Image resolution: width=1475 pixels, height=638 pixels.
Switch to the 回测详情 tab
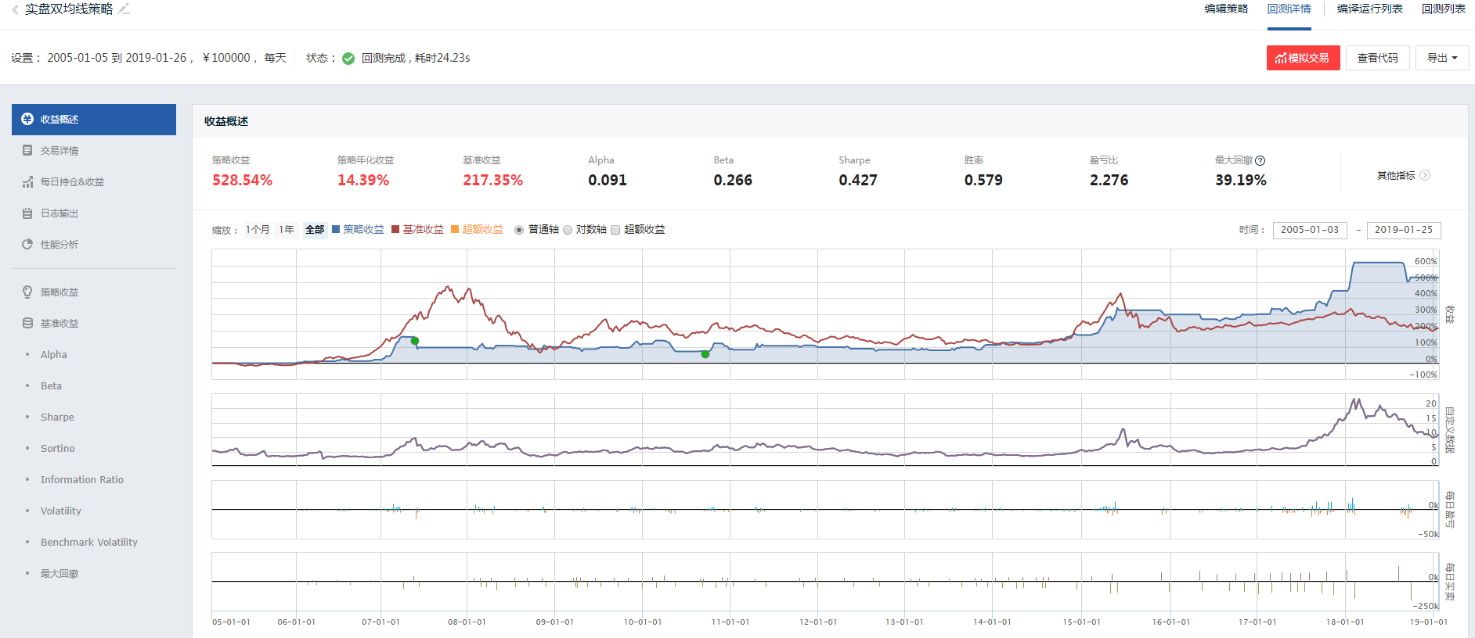pos(1289,9)
